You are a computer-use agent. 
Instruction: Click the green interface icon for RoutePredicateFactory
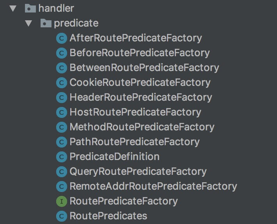click(61, 201)
